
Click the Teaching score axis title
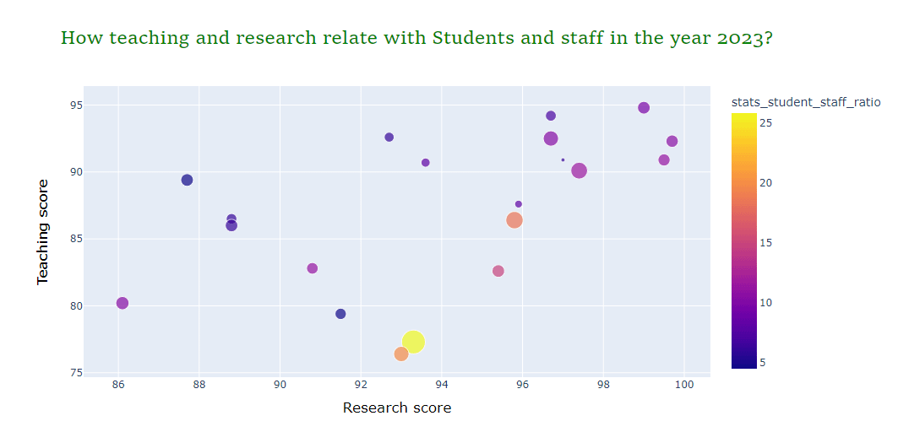coord(42,230)
